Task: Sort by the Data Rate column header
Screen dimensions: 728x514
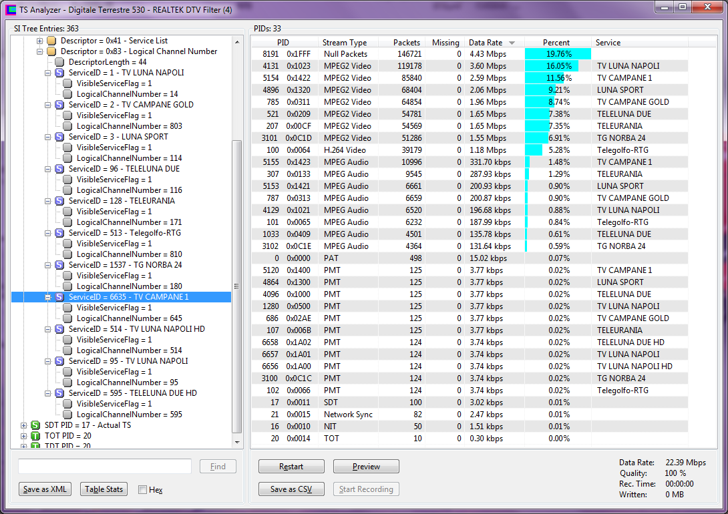Action: [x=495, y=42]
